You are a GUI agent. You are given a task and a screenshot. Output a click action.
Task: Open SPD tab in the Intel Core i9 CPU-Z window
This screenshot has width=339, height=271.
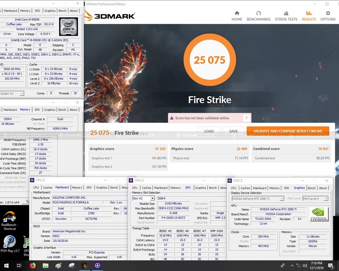click(37, 11)
